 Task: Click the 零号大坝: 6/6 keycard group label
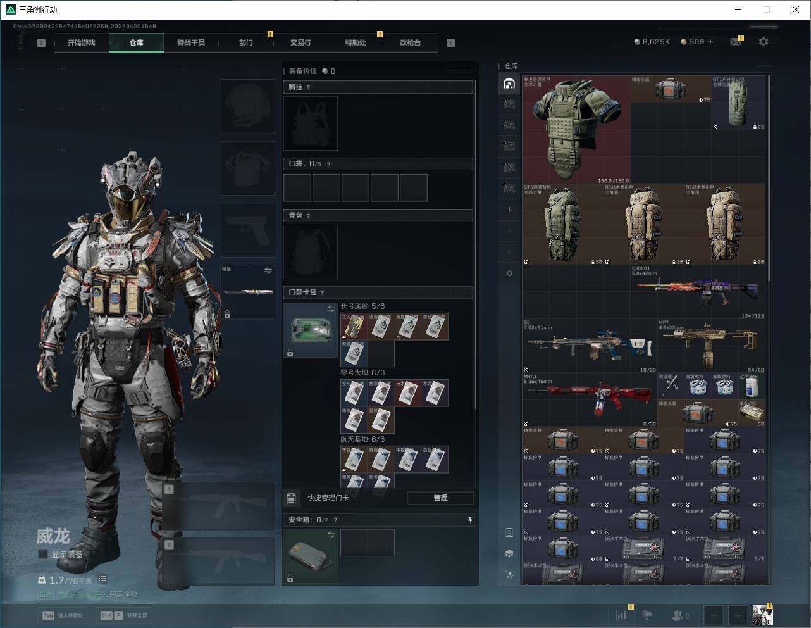(362, 373)
